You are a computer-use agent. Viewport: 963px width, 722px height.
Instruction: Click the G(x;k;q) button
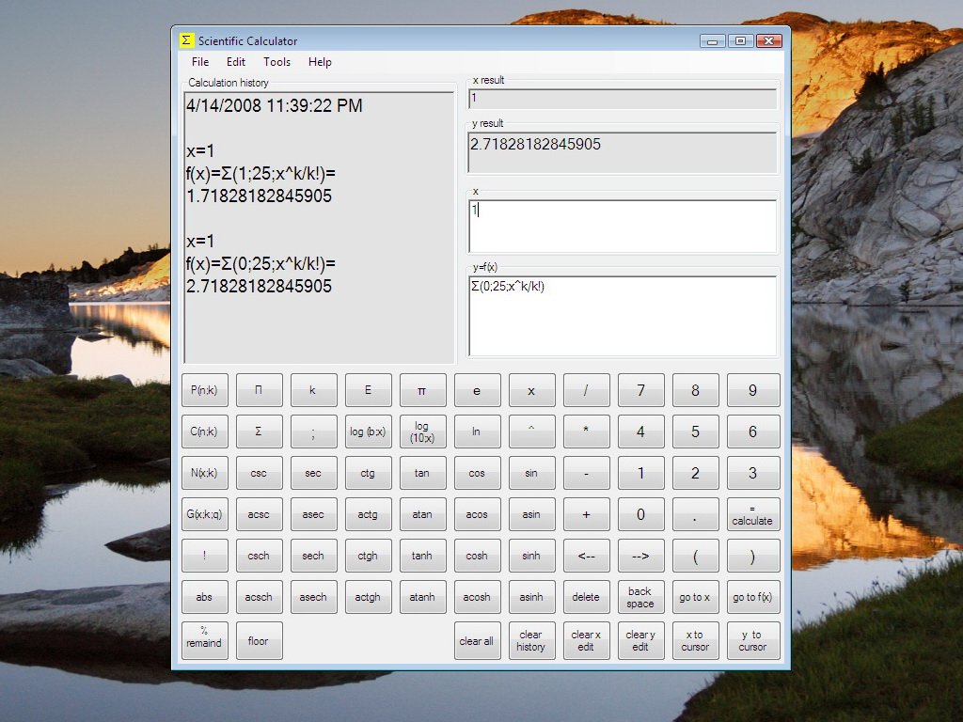tap(204, 514)
